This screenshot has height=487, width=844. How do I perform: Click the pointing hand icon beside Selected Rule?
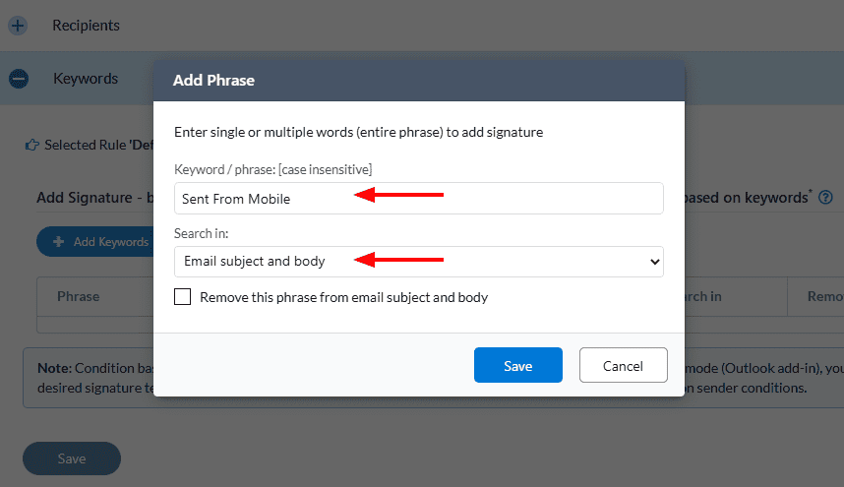32,145
